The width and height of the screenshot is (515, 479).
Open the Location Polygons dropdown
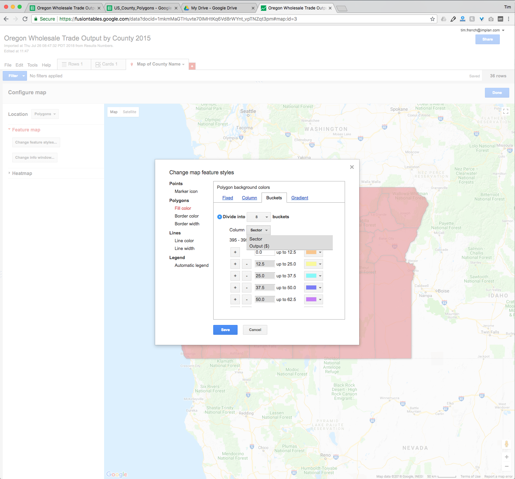click(x=45, y=114)
